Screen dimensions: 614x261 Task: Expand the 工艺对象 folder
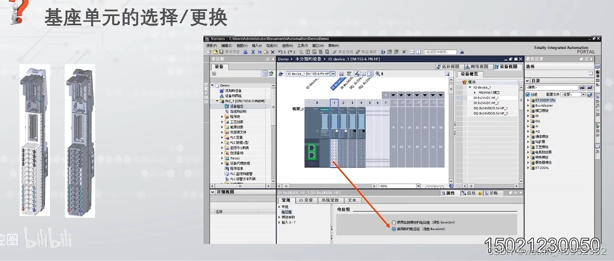pyautogui.click(x=223, y=121)
